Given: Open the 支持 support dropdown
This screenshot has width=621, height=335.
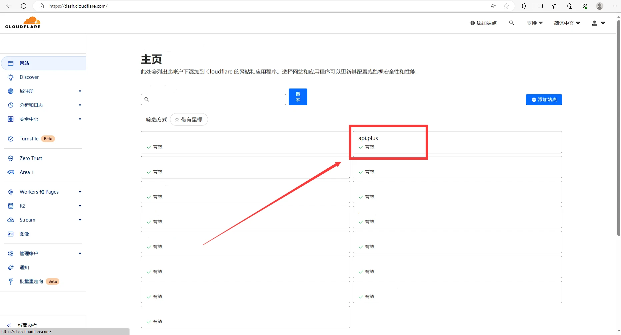Looking at the screenshot, I should [x=534, y=23].
